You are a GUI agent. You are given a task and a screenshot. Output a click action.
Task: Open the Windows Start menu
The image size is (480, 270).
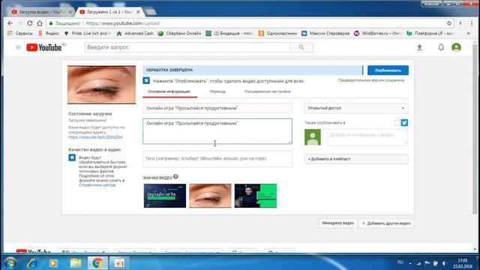coord(10,263)
